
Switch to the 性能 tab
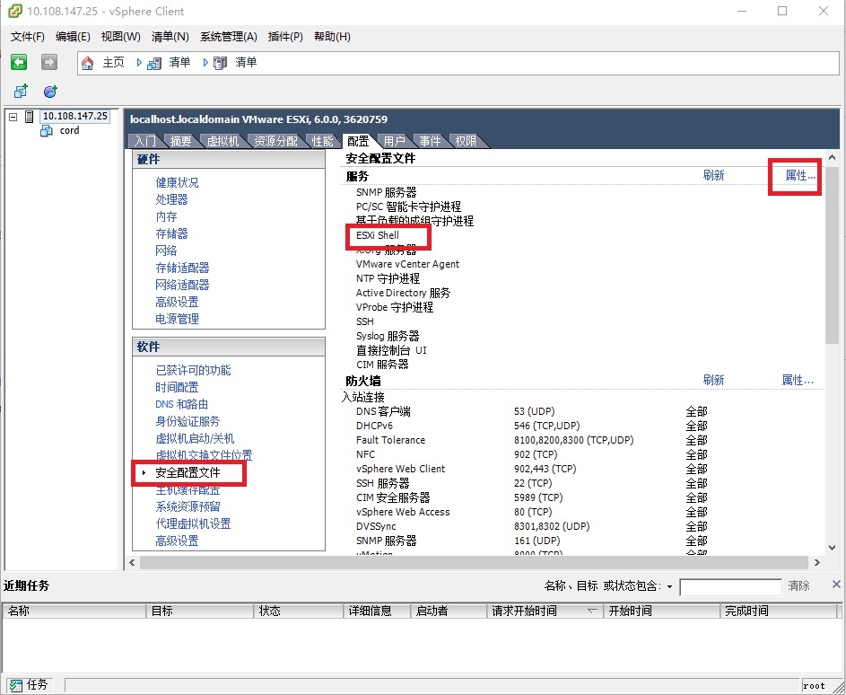[x=323, y=141]
